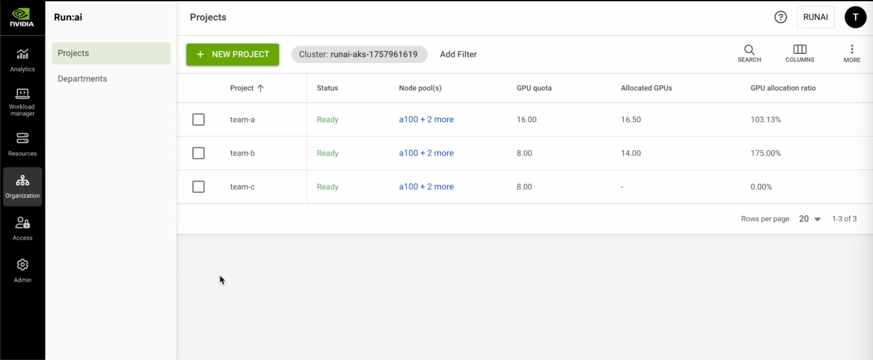Open the Access section
The height and width of the screenshot is (360, 873).
22,228
